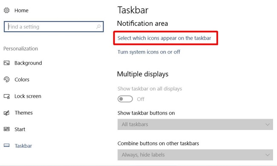Open the Lock screen settings page
Viewport: 277px width, 166px height.
28,96
